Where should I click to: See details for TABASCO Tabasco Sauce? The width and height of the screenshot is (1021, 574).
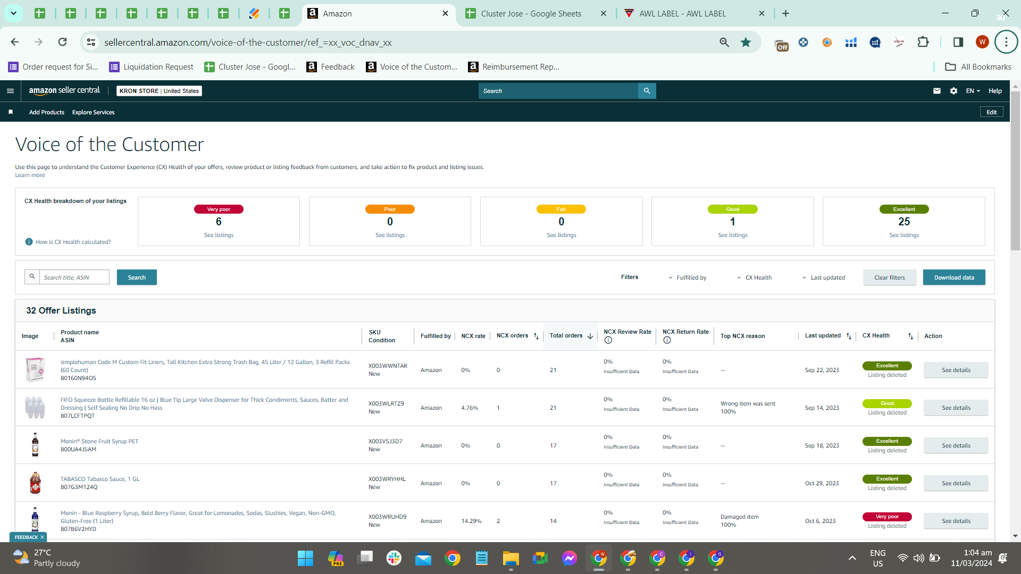[956, 483]
